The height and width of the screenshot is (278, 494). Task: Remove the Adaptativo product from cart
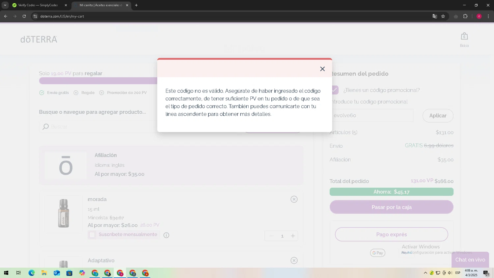click(294, 261)
